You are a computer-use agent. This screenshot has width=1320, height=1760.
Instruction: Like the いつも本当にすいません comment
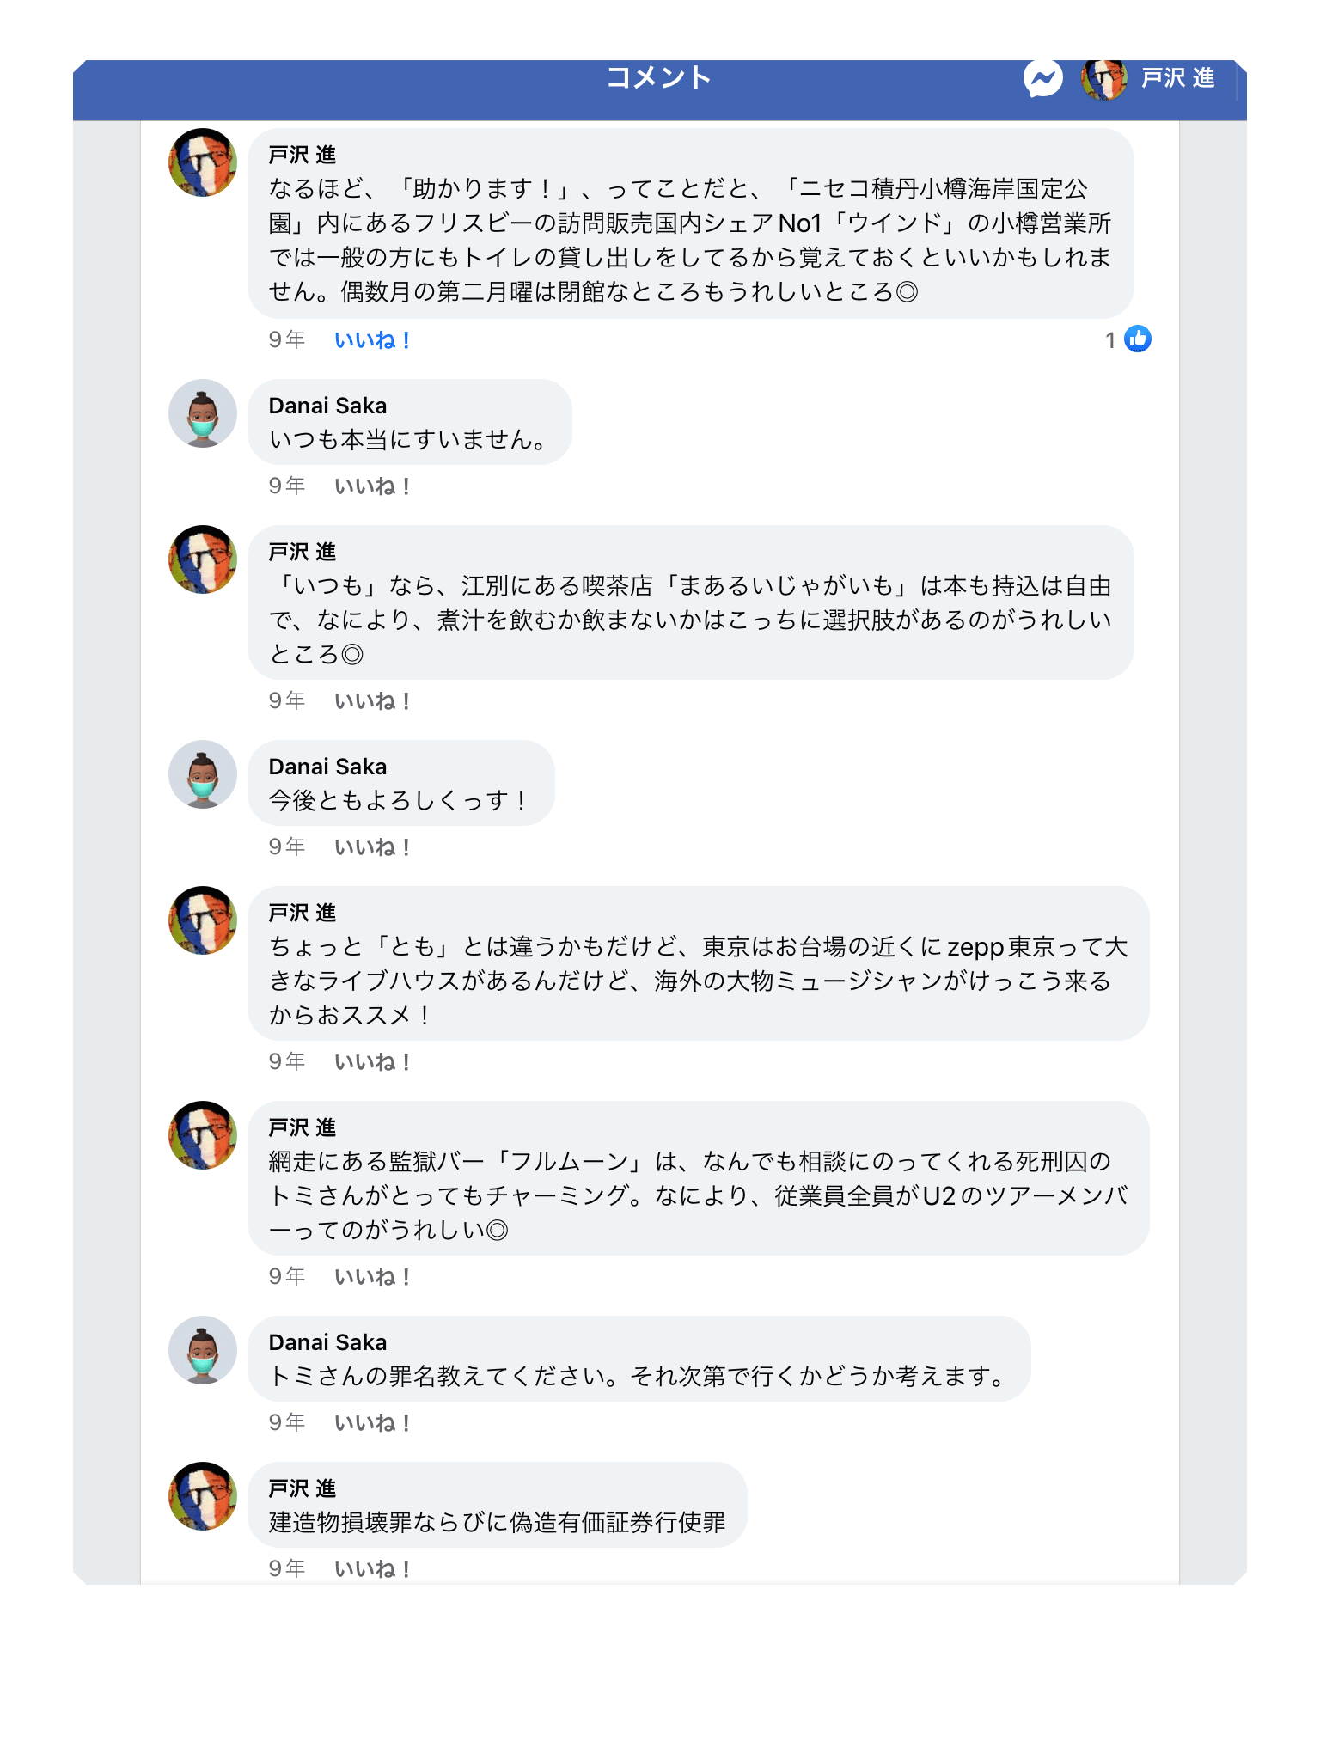[372, 486]
